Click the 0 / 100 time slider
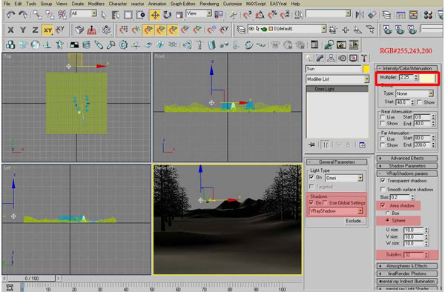Screen dimensions: 445x292 point(31,279)
